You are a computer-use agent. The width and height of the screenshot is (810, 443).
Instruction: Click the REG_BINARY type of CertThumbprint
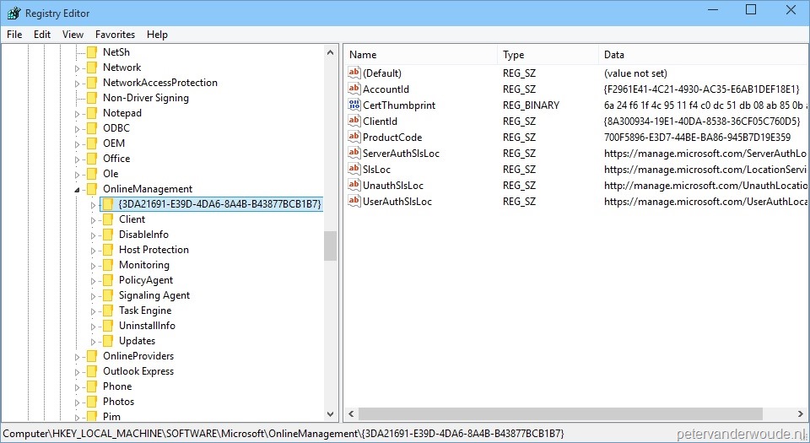tap(531, 105)
